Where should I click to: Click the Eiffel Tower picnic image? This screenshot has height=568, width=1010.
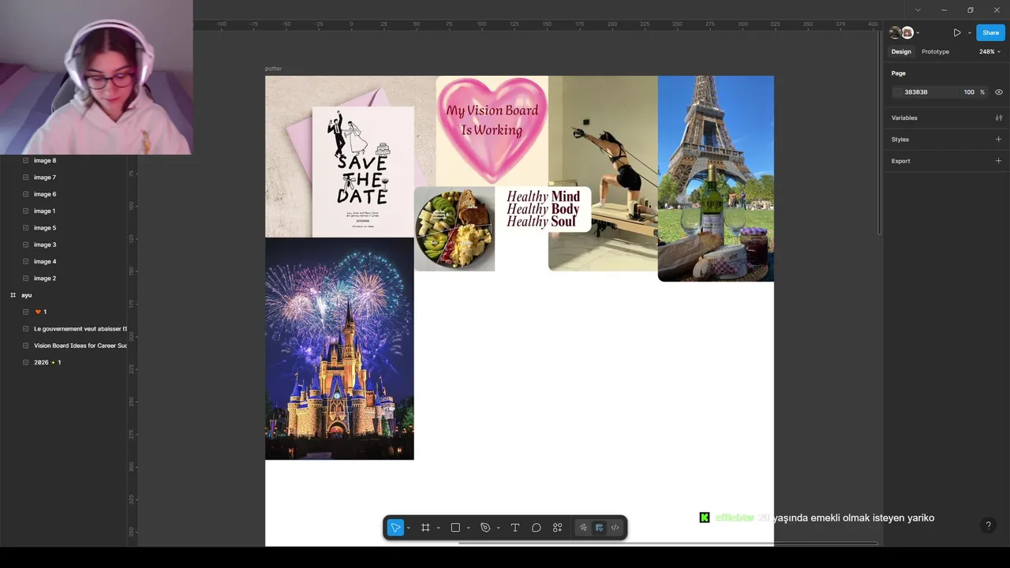[716, 178]
